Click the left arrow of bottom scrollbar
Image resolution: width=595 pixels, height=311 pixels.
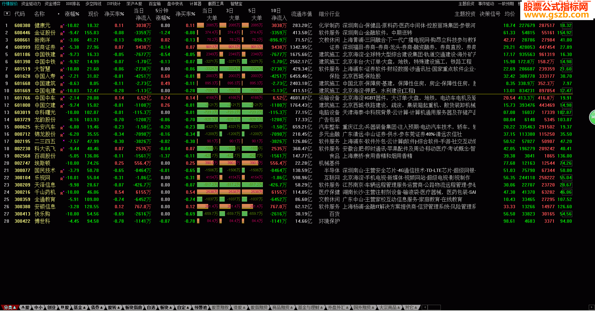[425, 307]
